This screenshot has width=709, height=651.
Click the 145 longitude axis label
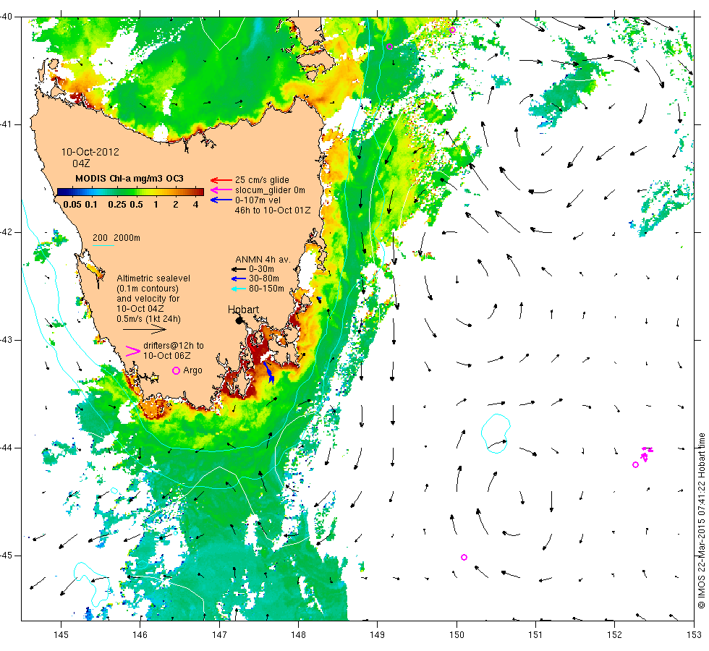pyautogui.click(x=61, y=635)
